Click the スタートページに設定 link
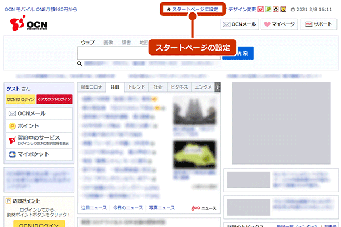Viewport: 341px width, 227px height. click(195, 9)
